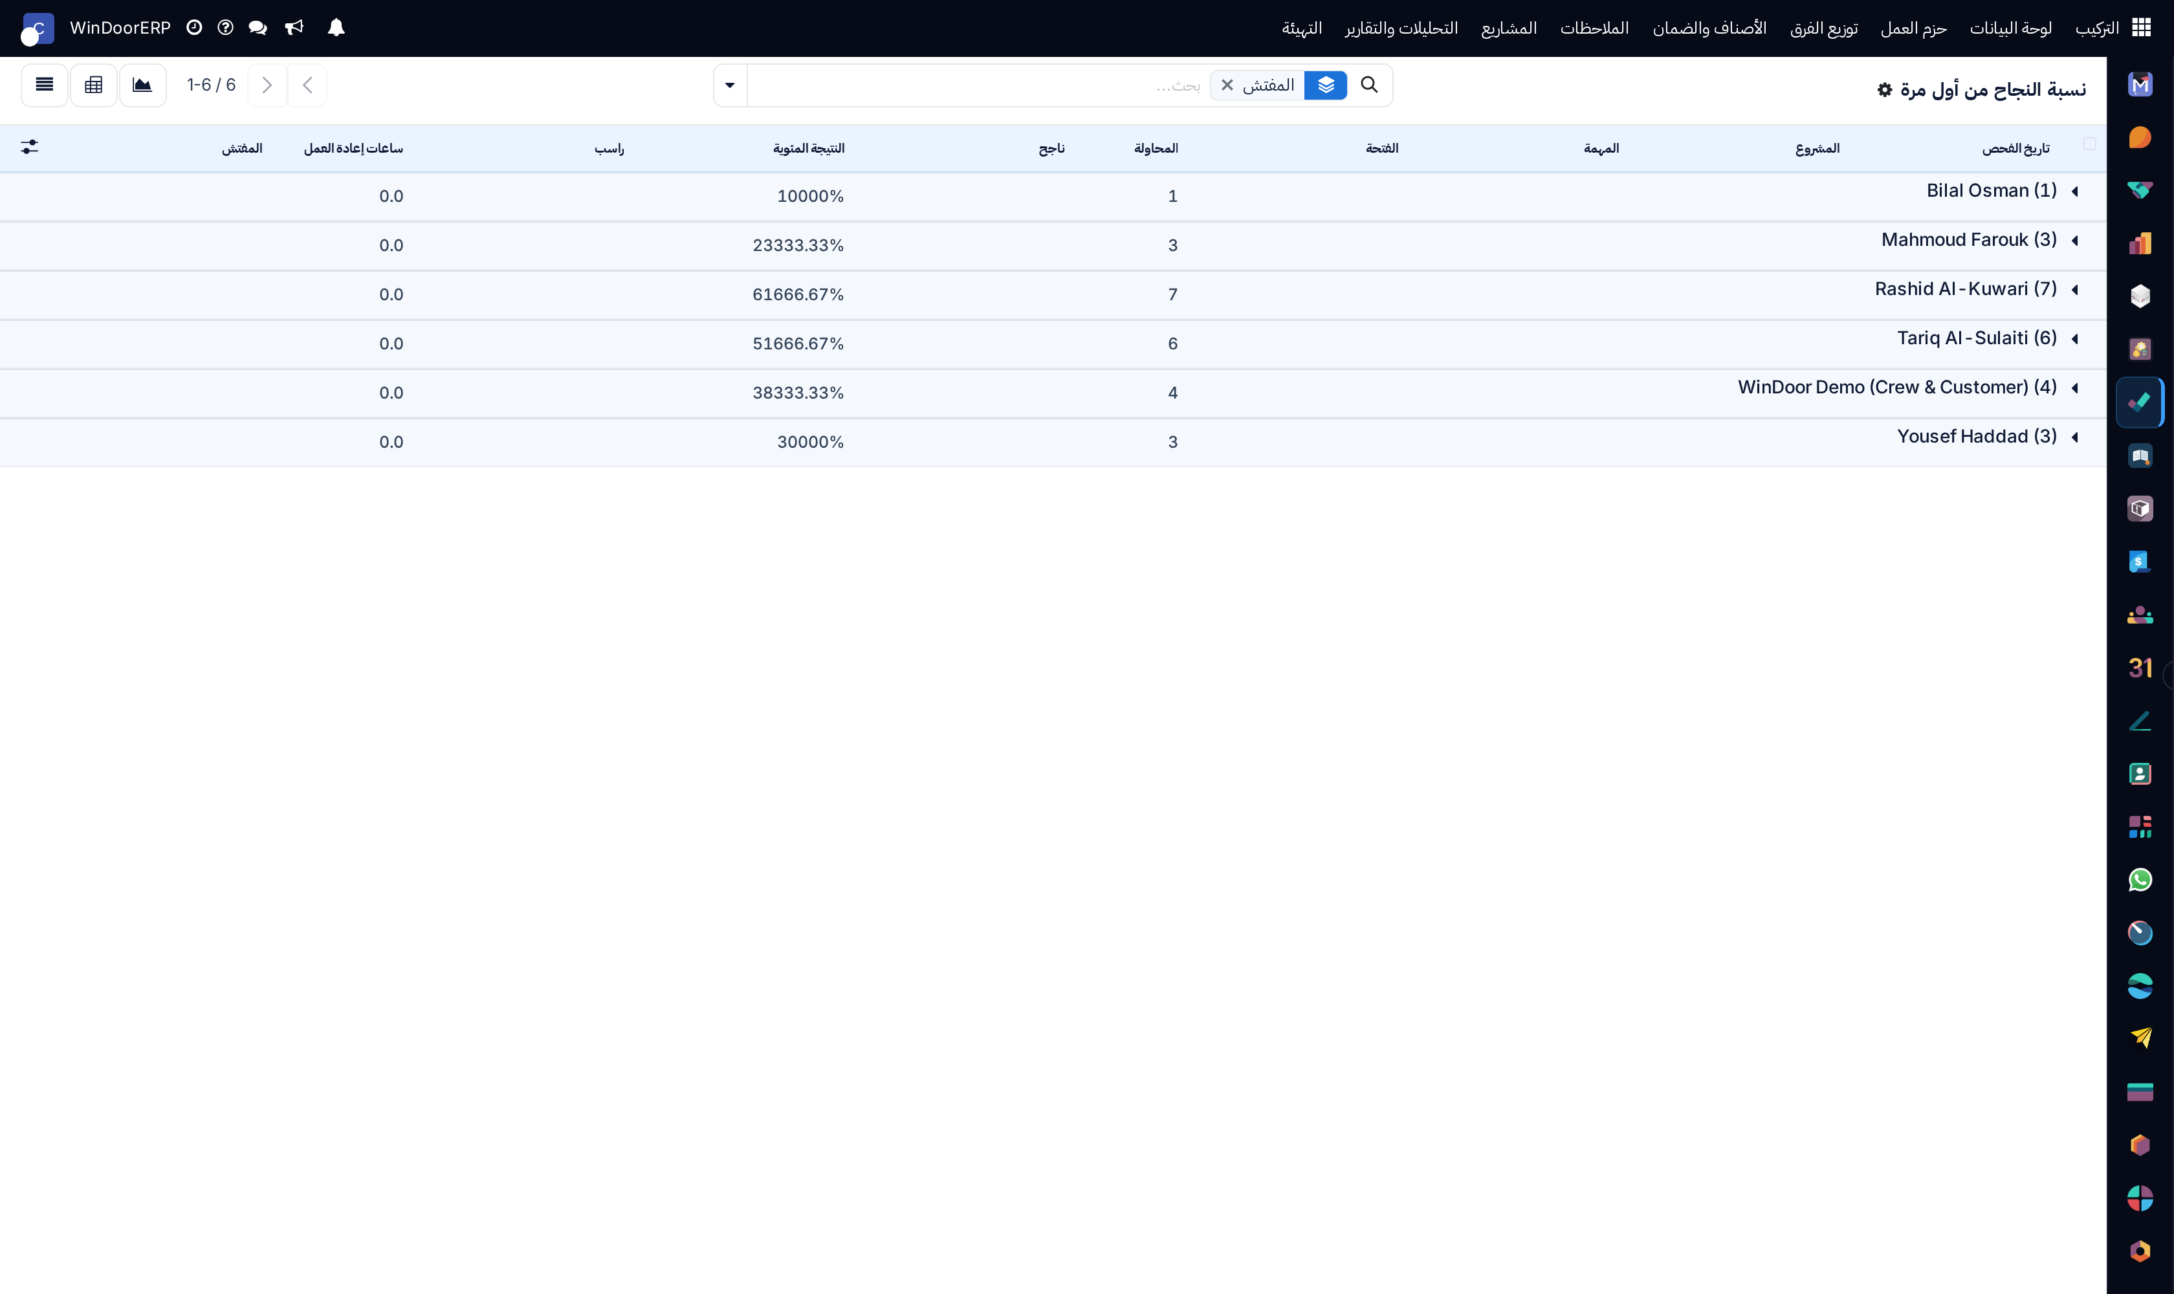This screenshot has height=1294, width=2174.
Task: Sort by تاريخ الفحص column header
Action: pyautogui.click(x=2015, y=148)
